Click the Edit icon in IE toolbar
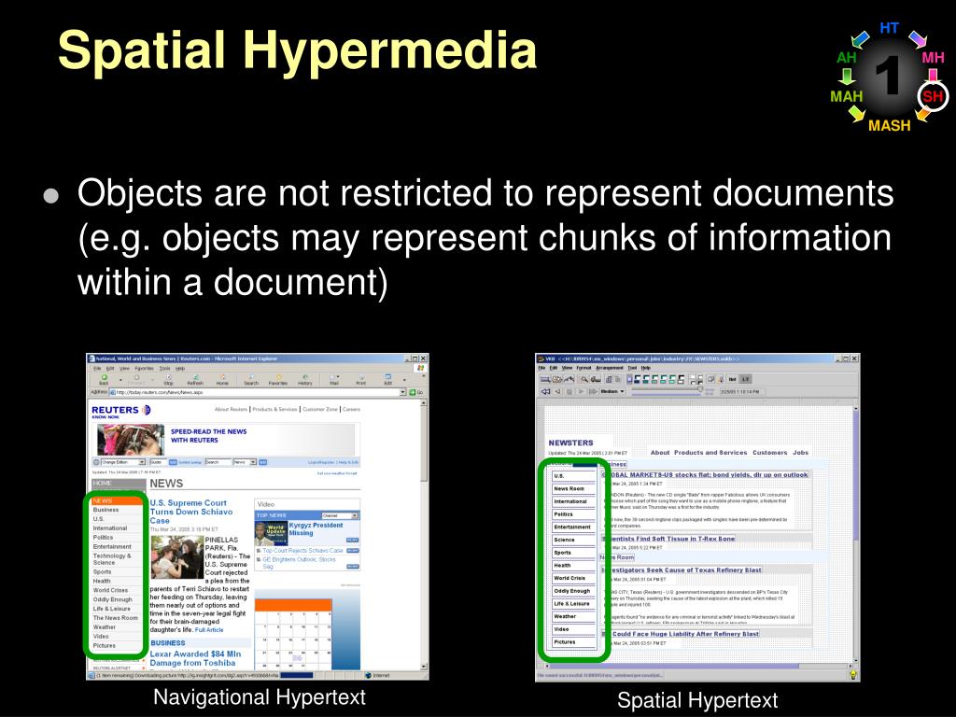Viewport: 956px width, 717px height. [387, 379]
